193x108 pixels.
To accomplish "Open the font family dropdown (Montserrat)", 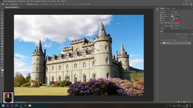I will [x=166, y=12].
